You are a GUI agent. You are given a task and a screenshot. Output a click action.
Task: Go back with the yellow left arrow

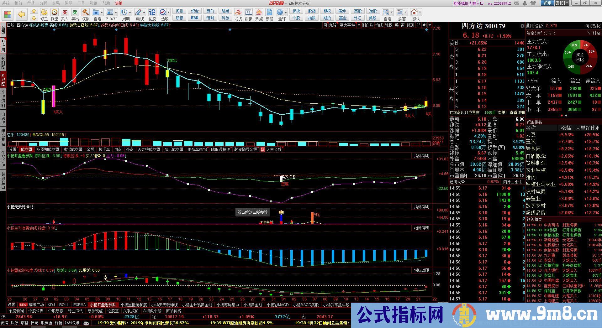(21, 14)
